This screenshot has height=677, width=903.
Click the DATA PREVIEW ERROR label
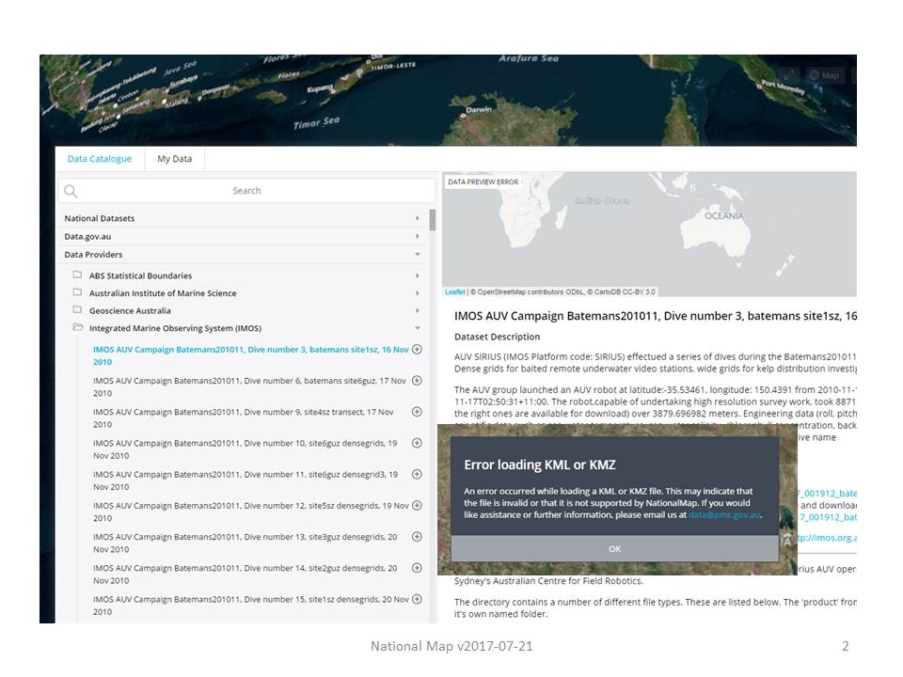tap(483, 181)
